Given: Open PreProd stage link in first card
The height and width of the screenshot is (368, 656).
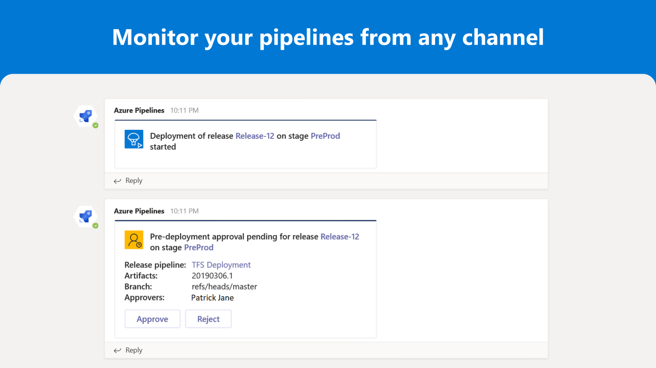Looking at the screenshot, I should (x=325, y=136).
